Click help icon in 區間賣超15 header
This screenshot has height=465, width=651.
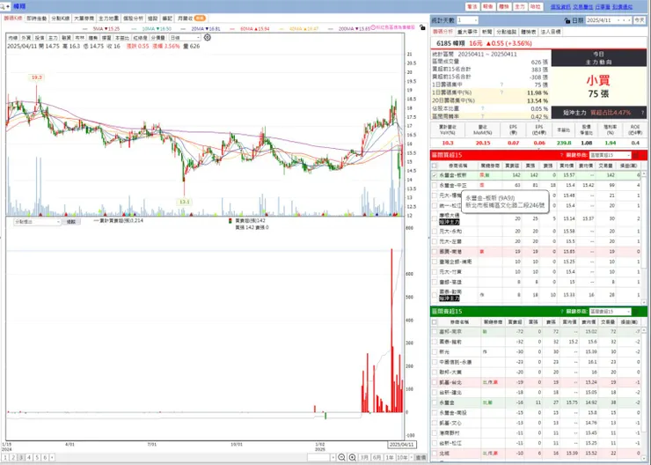coord(562,311)
